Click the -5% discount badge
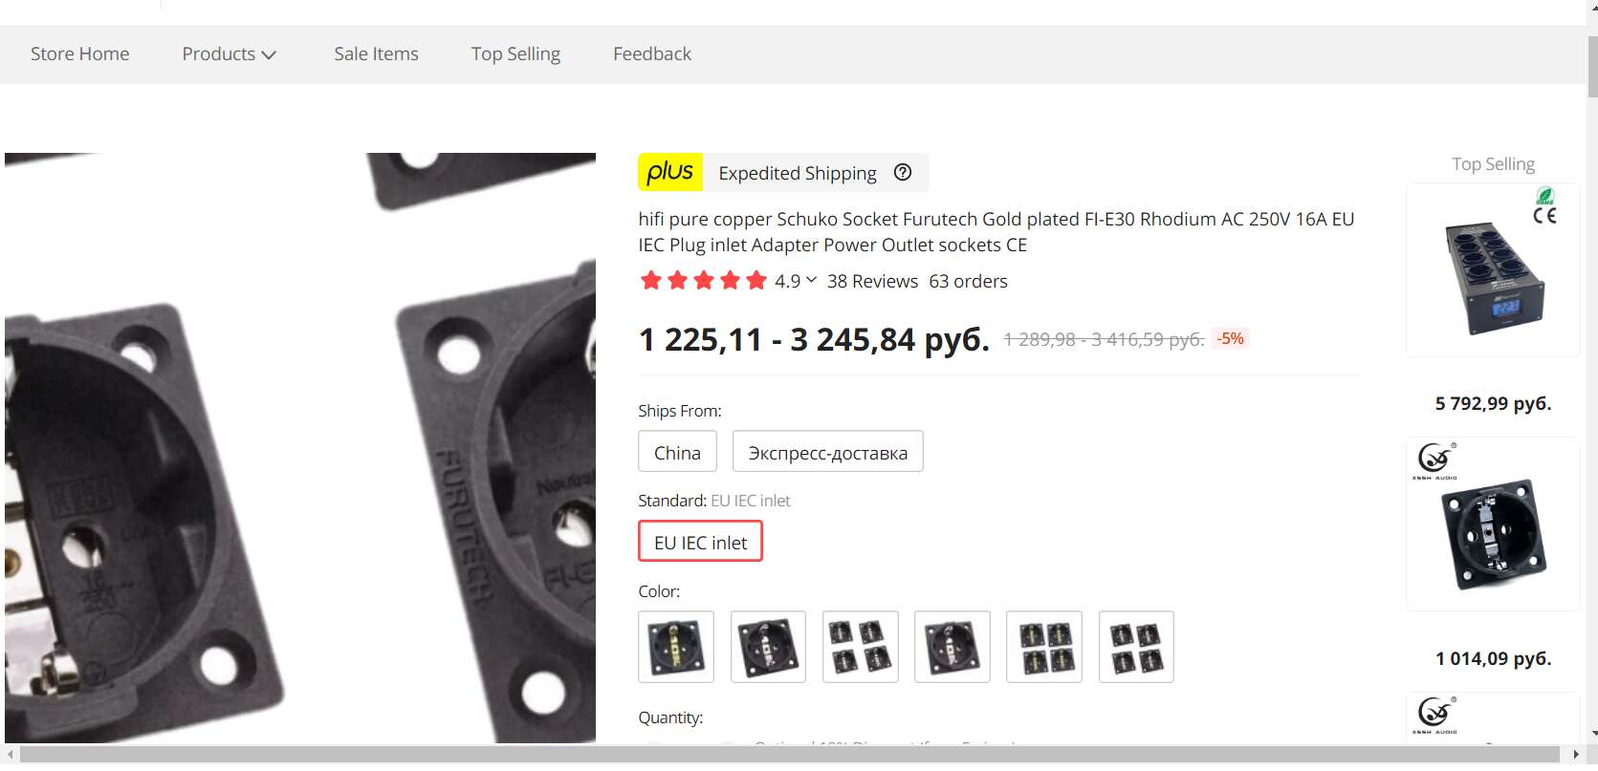Viewport: 1598px width, 771px height. [x=1230, y=338]
